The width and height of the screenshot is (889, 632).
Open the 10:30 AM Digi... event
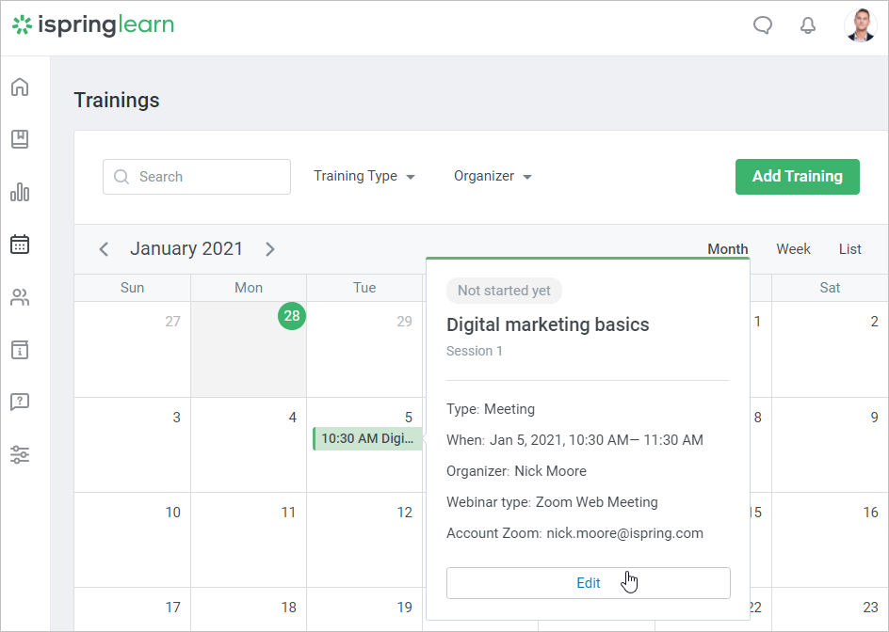tap(367, 439)
